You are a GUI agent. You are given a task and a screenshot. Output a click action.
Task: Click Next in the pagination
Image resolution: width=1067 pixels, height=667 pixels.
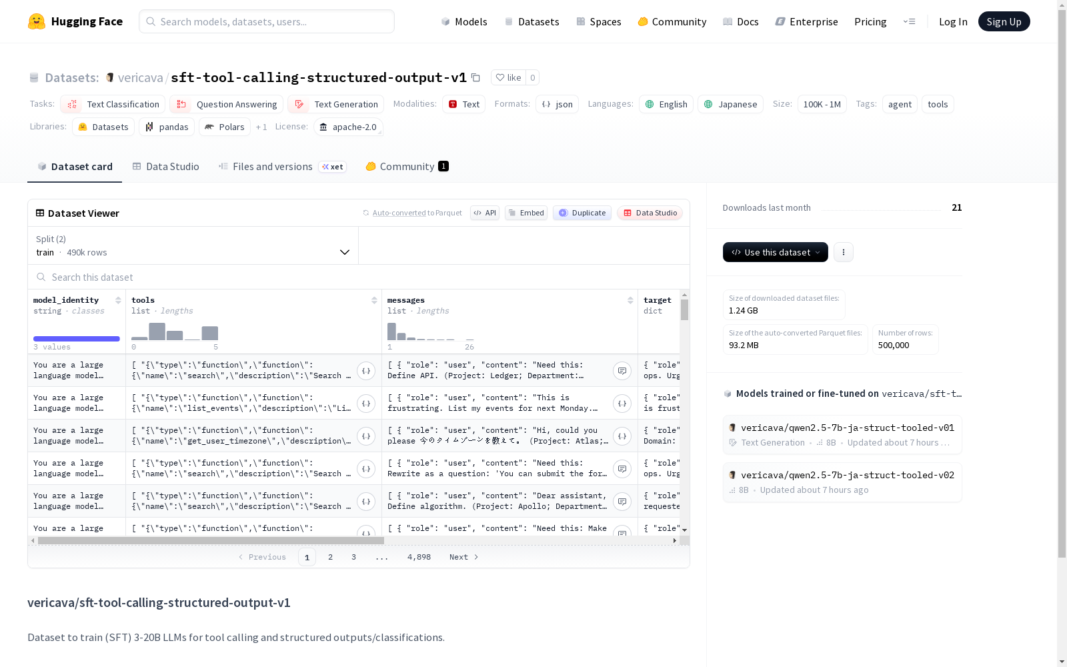pyautogui.click(x=464, y=557)
